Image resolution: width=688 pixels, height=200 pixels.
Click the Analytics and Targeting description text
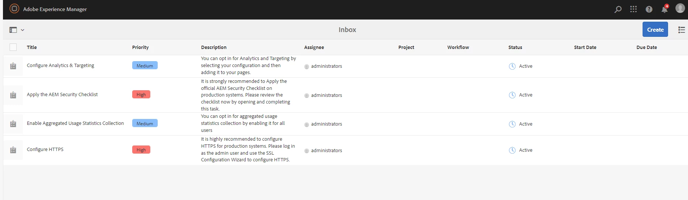click(x=249, y=65)
